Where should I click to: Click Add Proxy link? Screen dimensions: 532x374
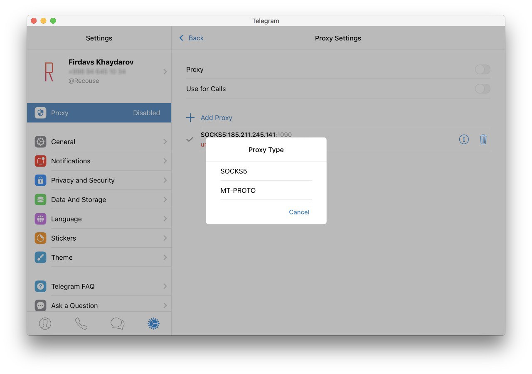[x=216, y=118]
